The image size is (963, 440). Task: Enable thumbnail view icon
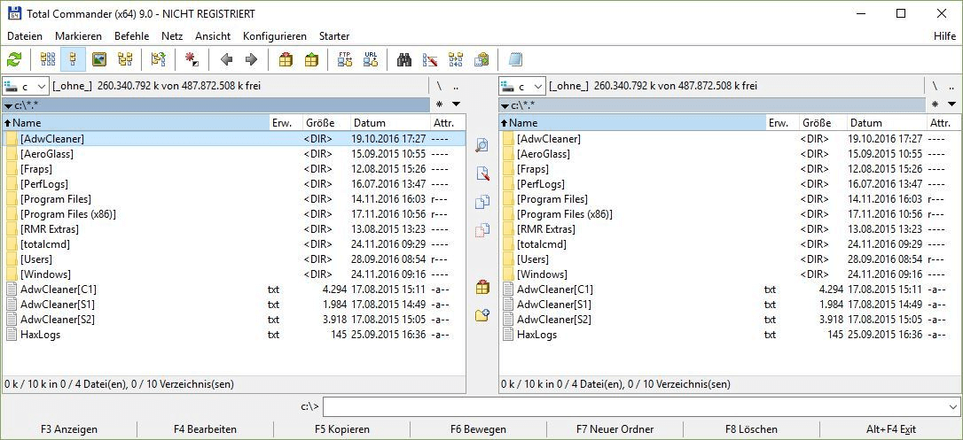[99, 59]
